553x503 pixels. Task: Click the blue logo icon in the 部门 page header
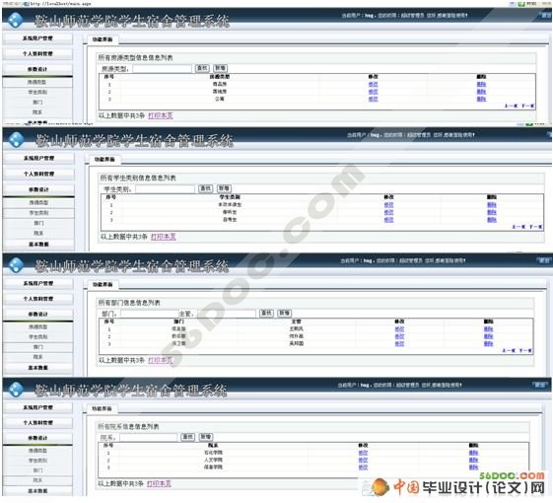tap(16, 265)
